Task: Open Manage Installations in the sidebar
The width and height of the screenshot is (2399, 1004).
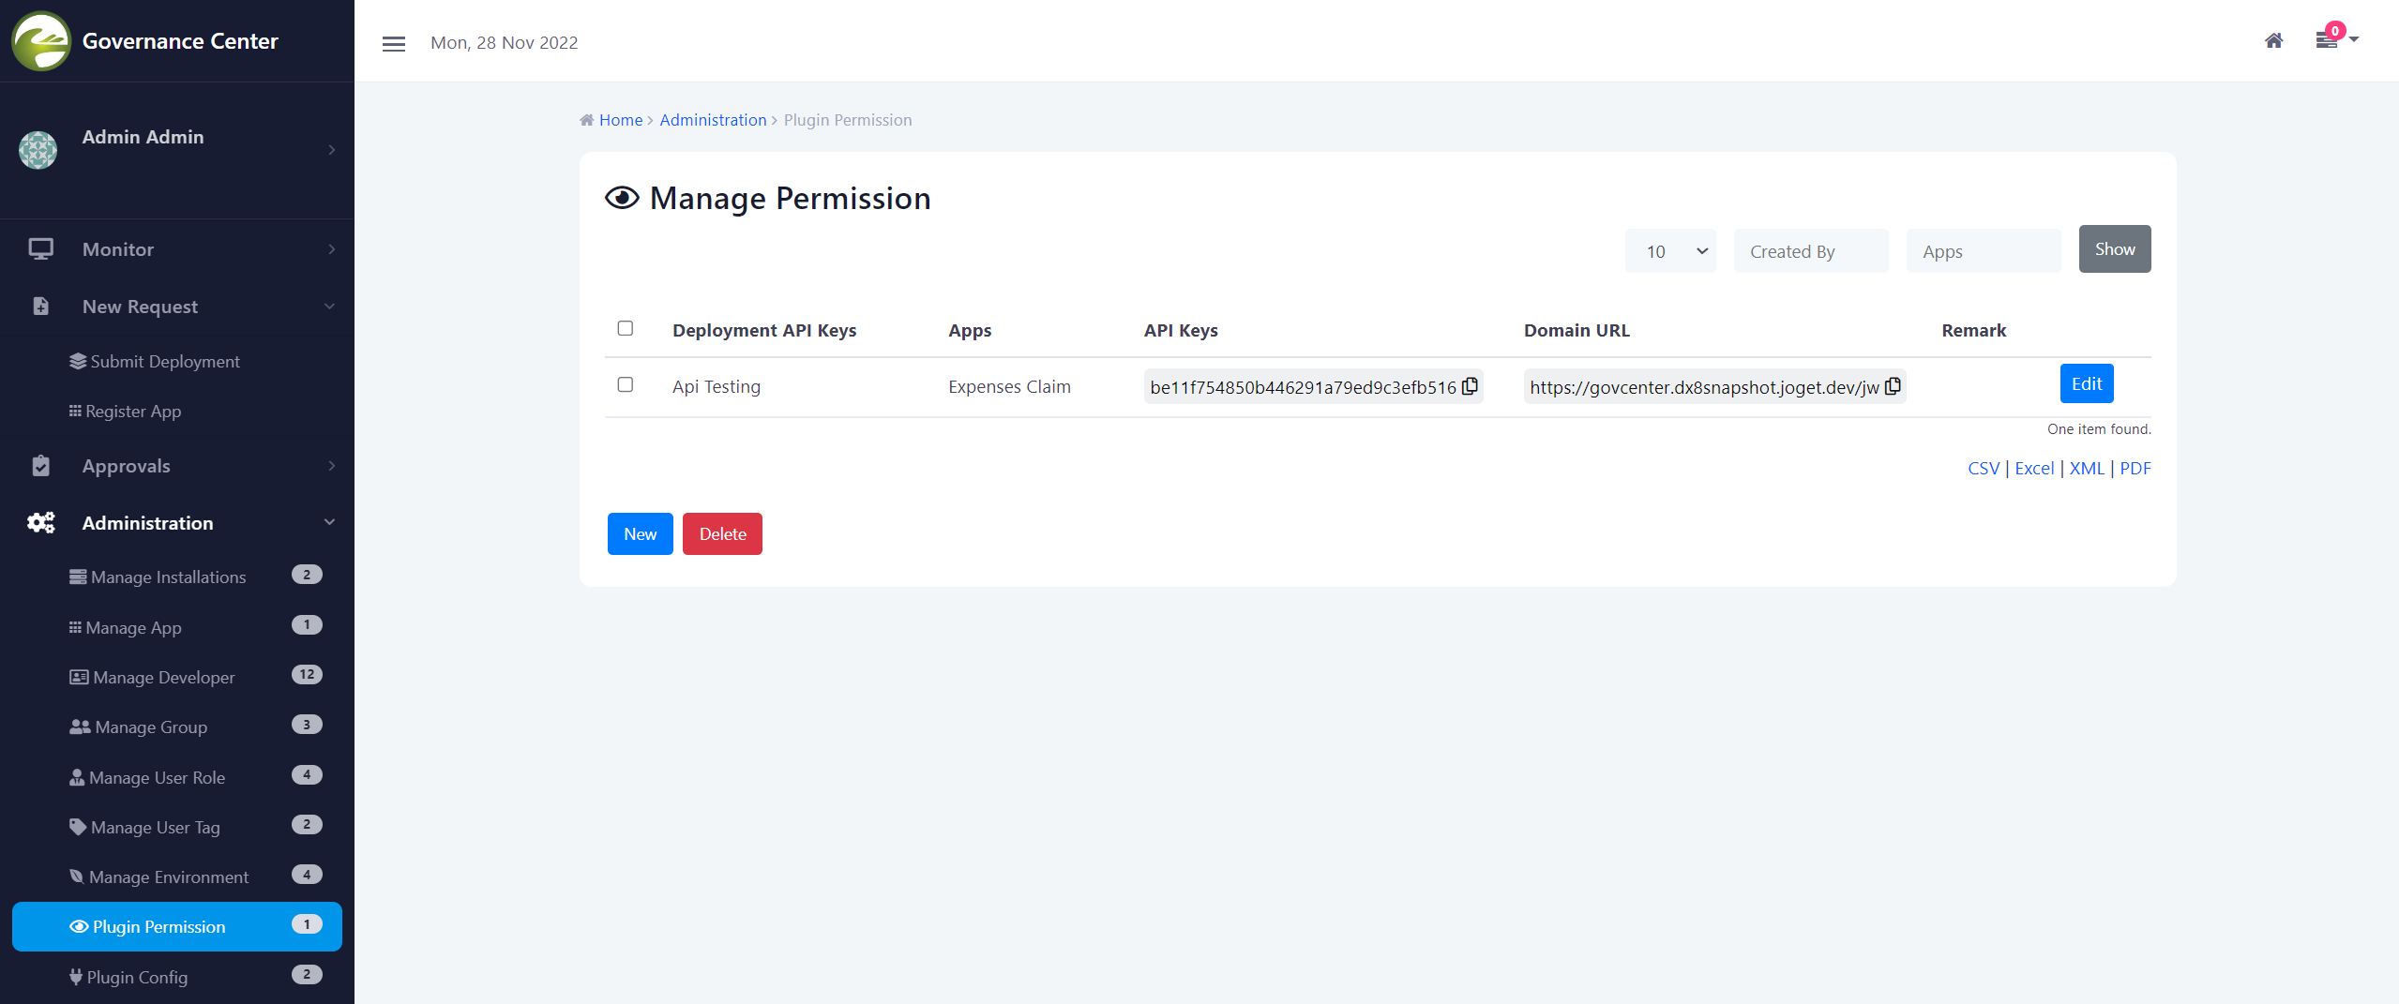Action: (168, 577)
